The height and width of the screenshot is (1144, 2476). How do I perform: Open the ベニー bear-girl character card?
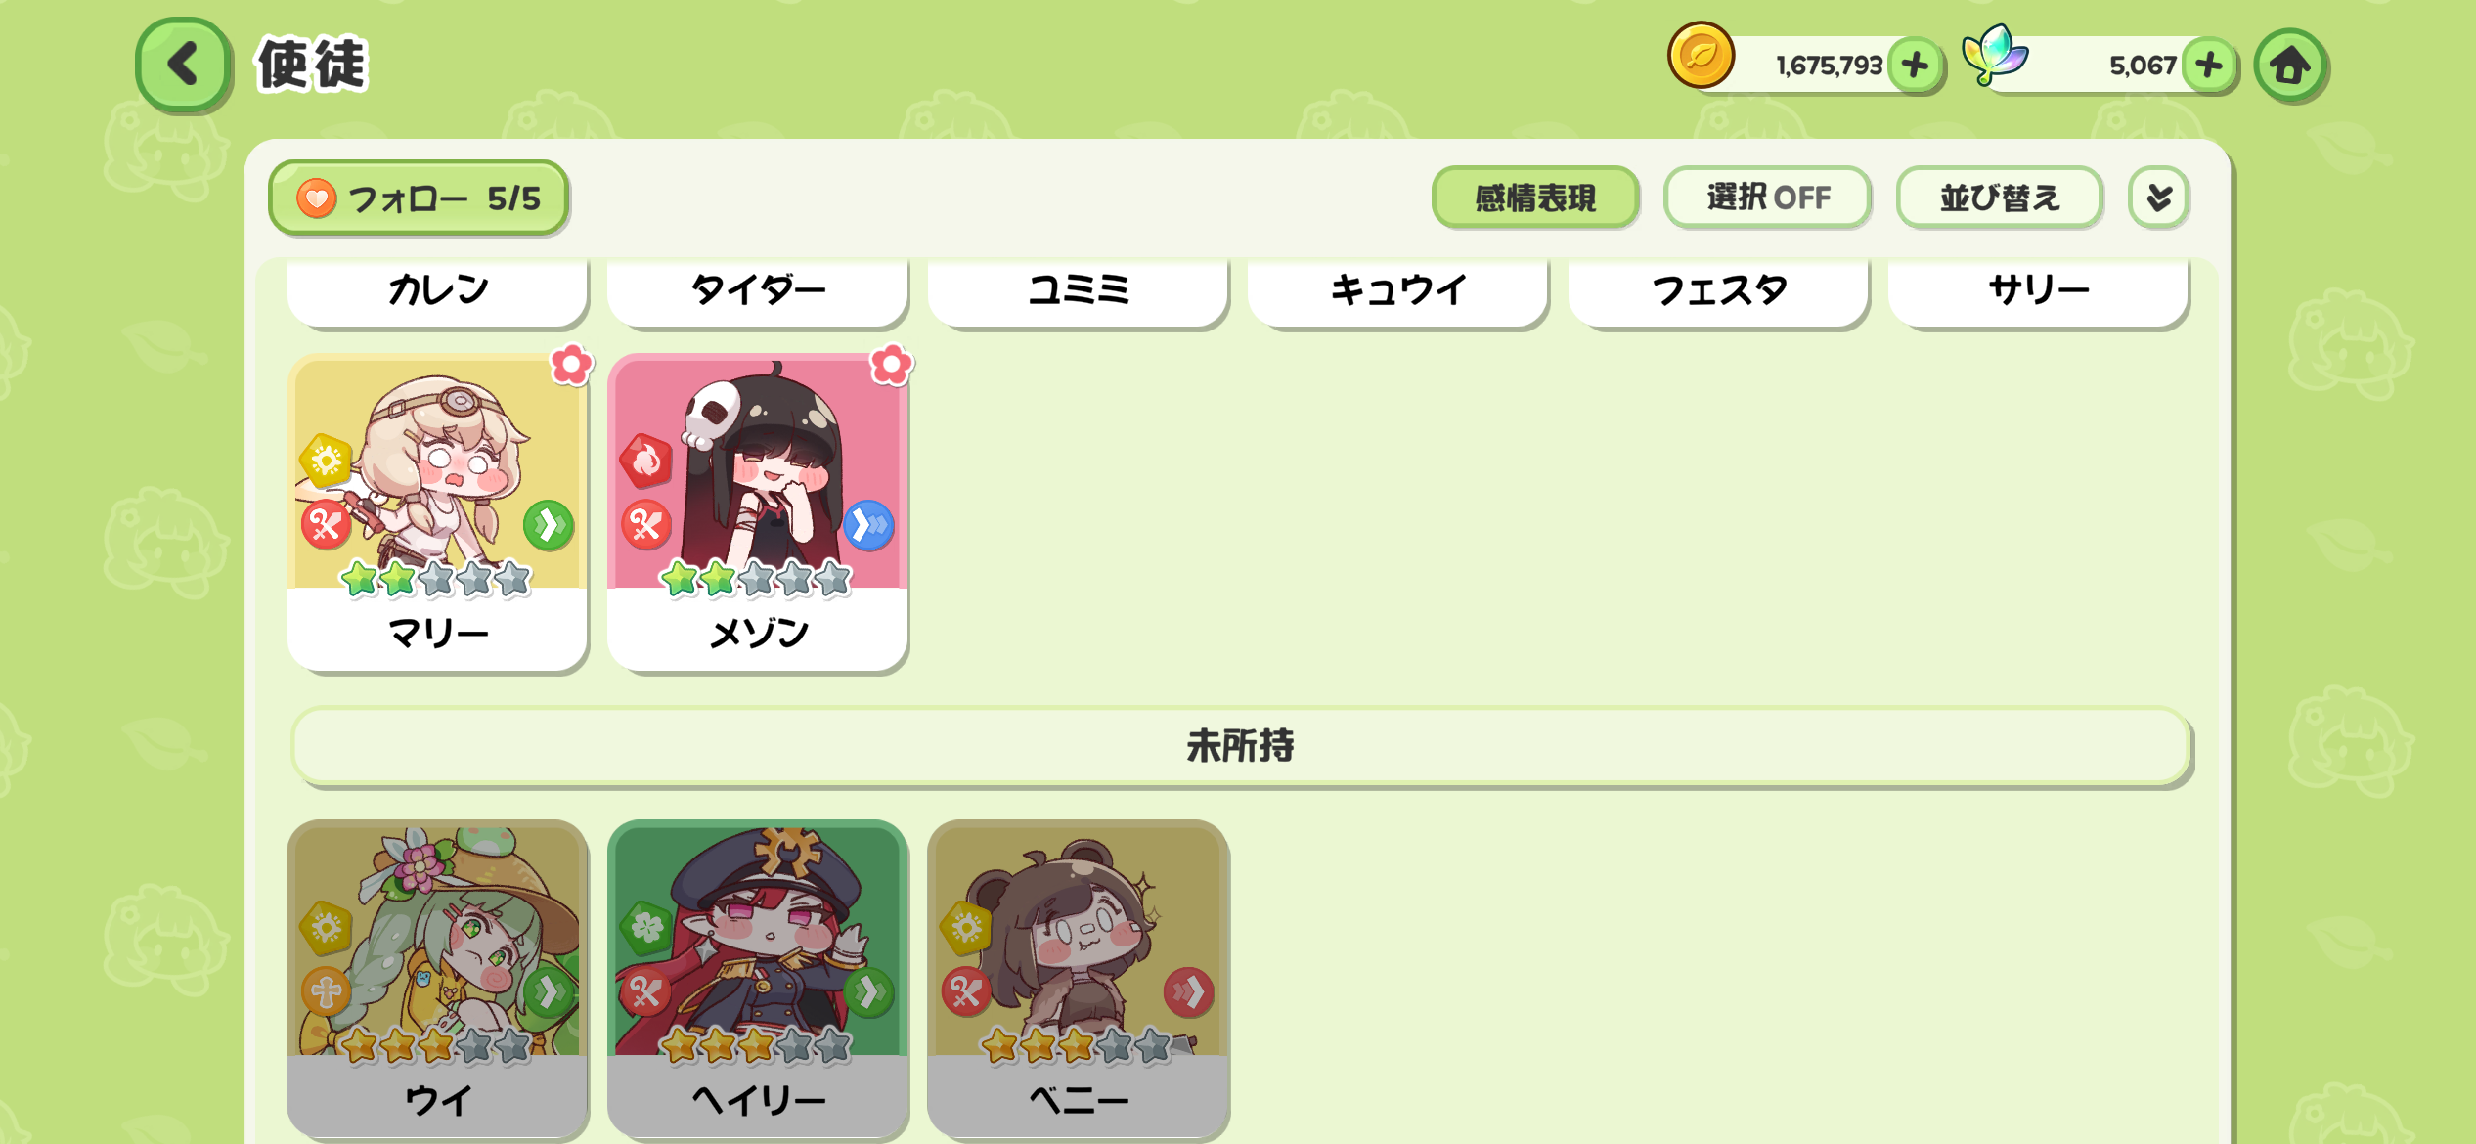pos(1079,980)
